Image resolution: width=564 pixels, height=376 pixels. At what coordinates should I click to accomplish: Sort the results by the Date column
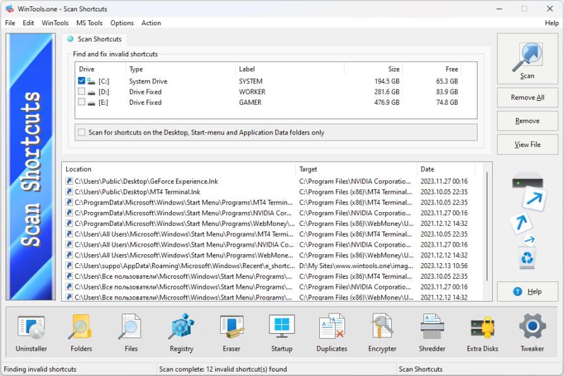pos(446,169)
